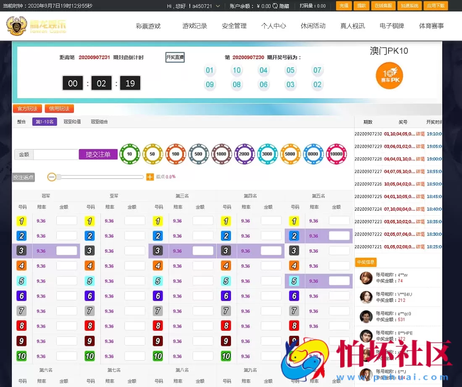Click the orange plus icon beside 返点
Image resolution: width=462 pixels, height=387 pixels.
click(x=150, y=177)
